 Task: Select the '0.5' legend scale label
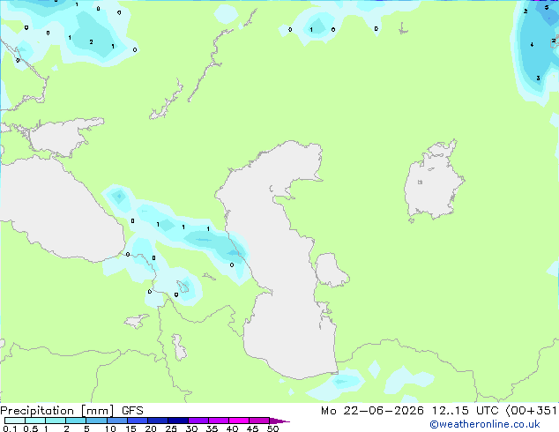click(31, 428)
